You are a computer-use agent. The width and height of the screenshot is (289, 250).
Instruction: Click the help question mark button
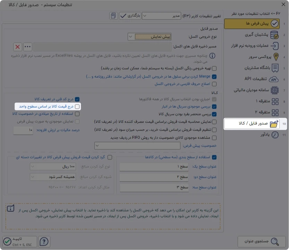tap(44, 242)
